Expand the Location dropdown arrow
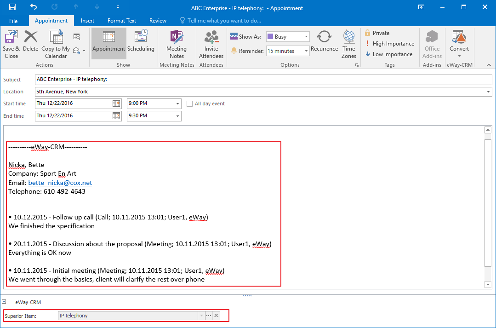The height and width of the screenshot is (328, 496). click(489, 92)
